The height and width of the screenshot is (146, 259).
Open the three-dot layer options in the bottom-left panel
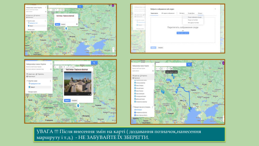point(50,81)
